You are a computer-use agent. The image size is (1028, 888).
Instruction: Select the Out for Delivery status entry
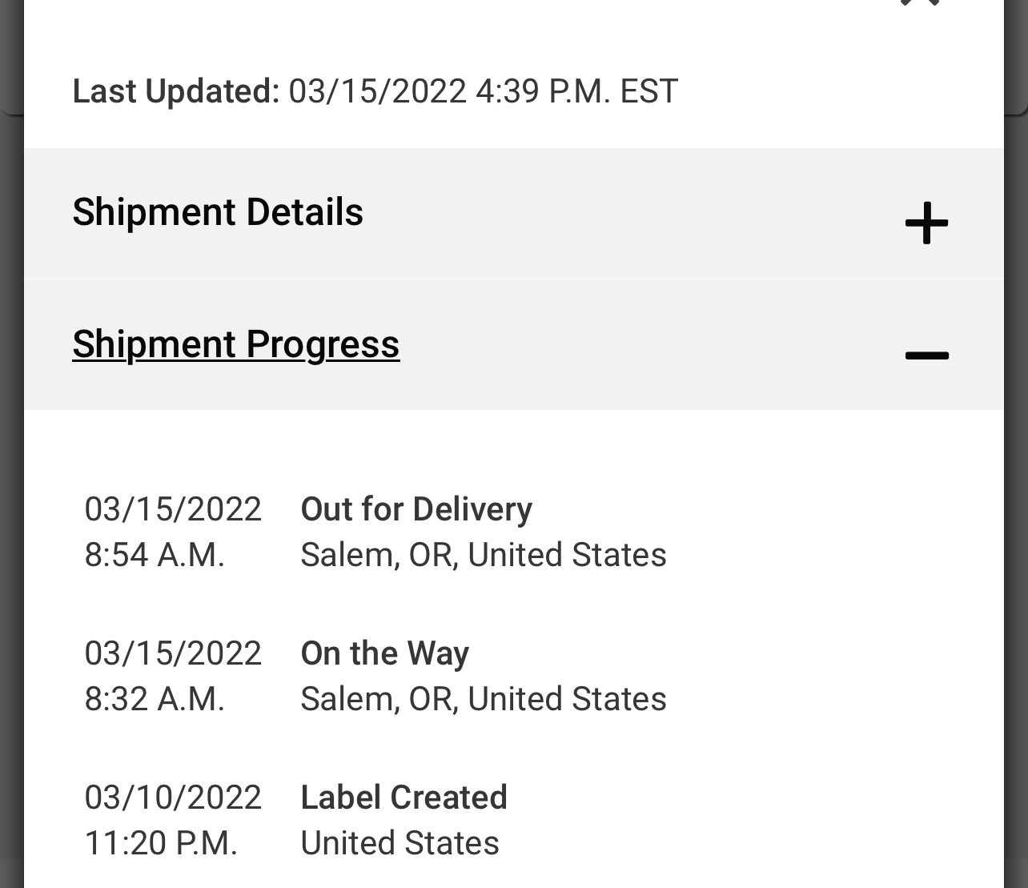[x=416, y=509]
